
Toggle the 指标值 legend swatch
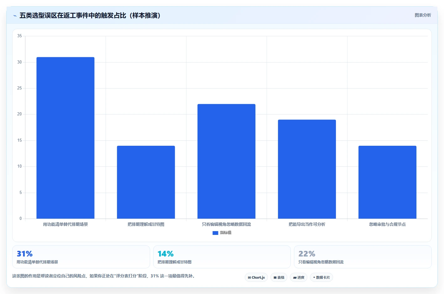coord(215,233)
